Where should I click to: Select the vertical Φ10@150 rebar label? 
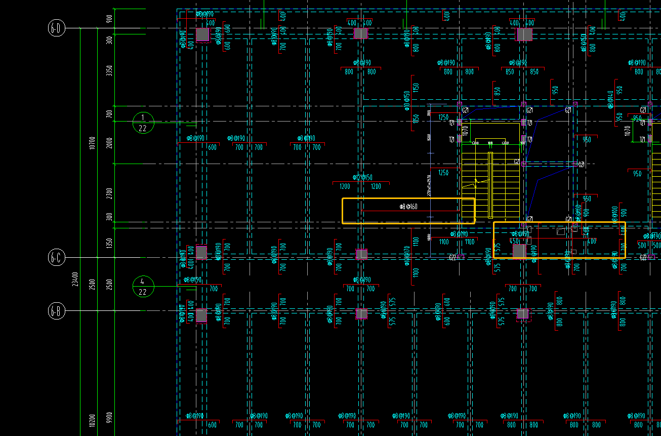(406, 101)
